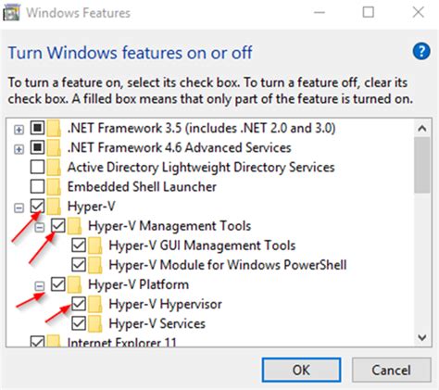Collapse the Hyper-V Platform subtree
The image size is (439, 390).
click(40, 286)
